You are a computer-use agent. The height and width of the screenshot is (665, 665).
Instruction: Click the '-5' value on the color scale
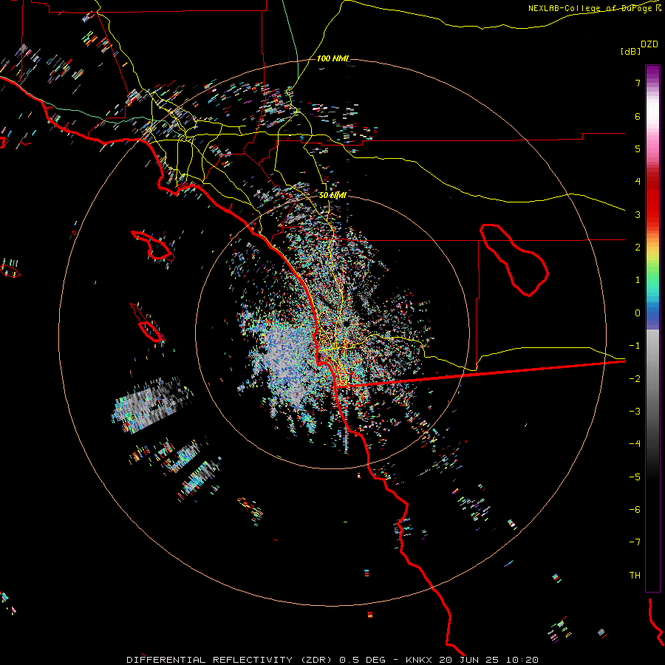pyautogui.click(x=635, y=477)
